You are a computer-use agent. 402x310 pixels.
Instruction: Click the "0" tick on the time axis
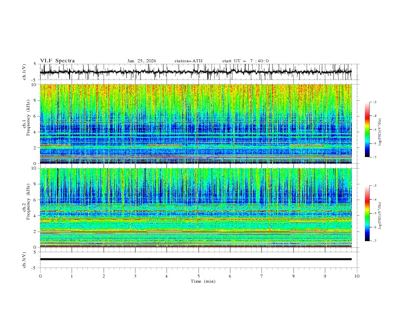[x=40, y=276]
